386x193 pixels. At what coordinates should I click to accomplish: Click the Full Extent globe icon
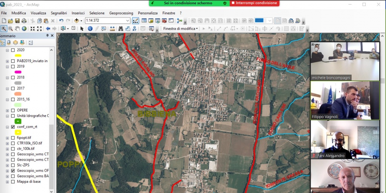pos(24,29)
